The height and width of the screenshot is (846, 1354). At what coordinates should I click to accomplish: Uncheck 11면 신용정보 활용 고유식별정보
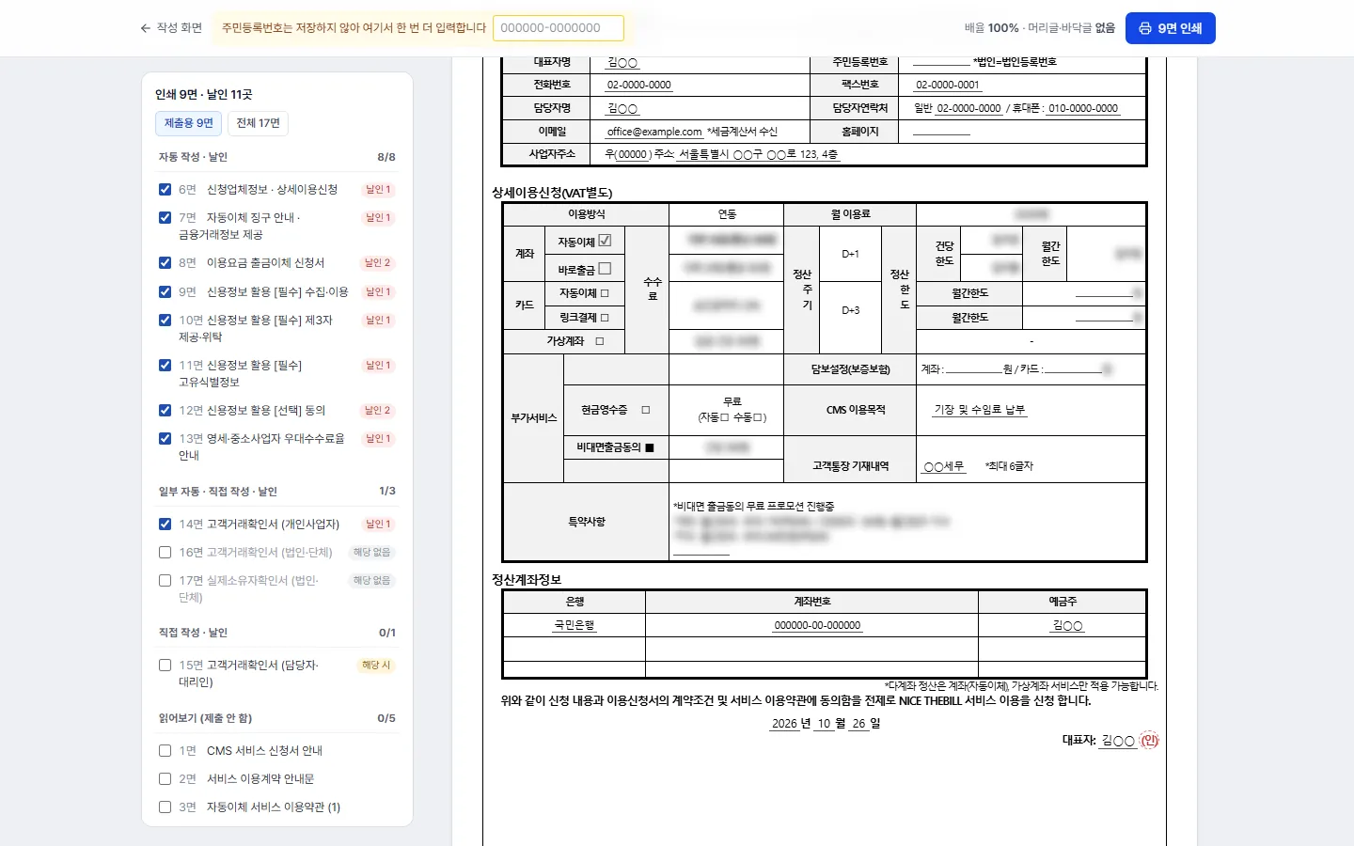(165, 366)
